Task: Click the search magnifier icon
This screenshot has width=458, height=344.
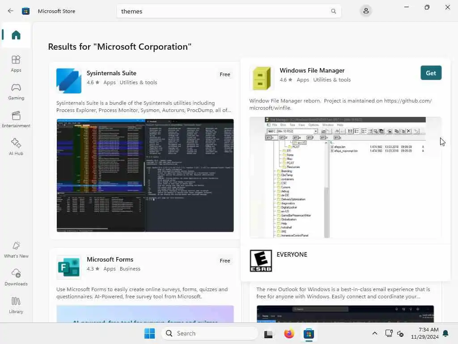Action: pos(334,11)
